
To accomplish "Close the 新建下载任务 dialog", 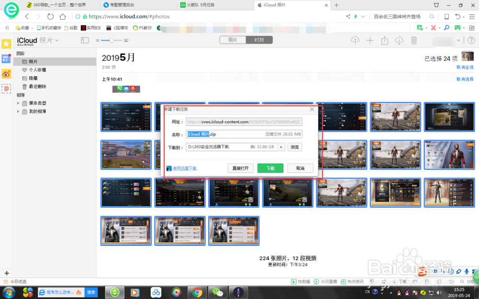I will coord(312,109).
